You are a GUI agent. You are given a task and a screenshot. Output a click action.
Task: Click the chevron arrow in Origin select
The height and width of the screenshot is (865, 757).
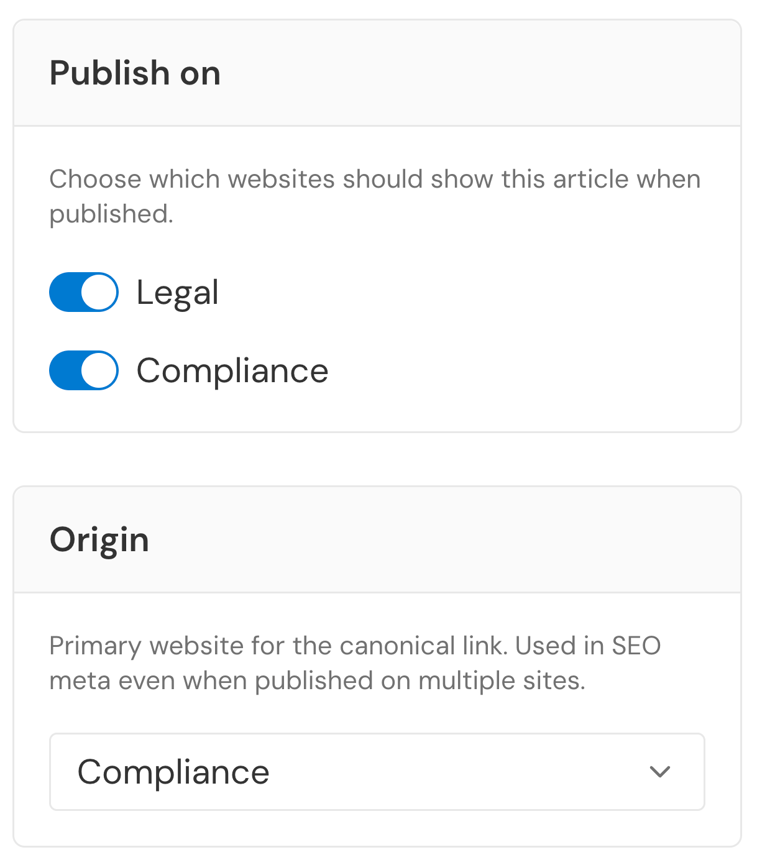tap(659, 772)
